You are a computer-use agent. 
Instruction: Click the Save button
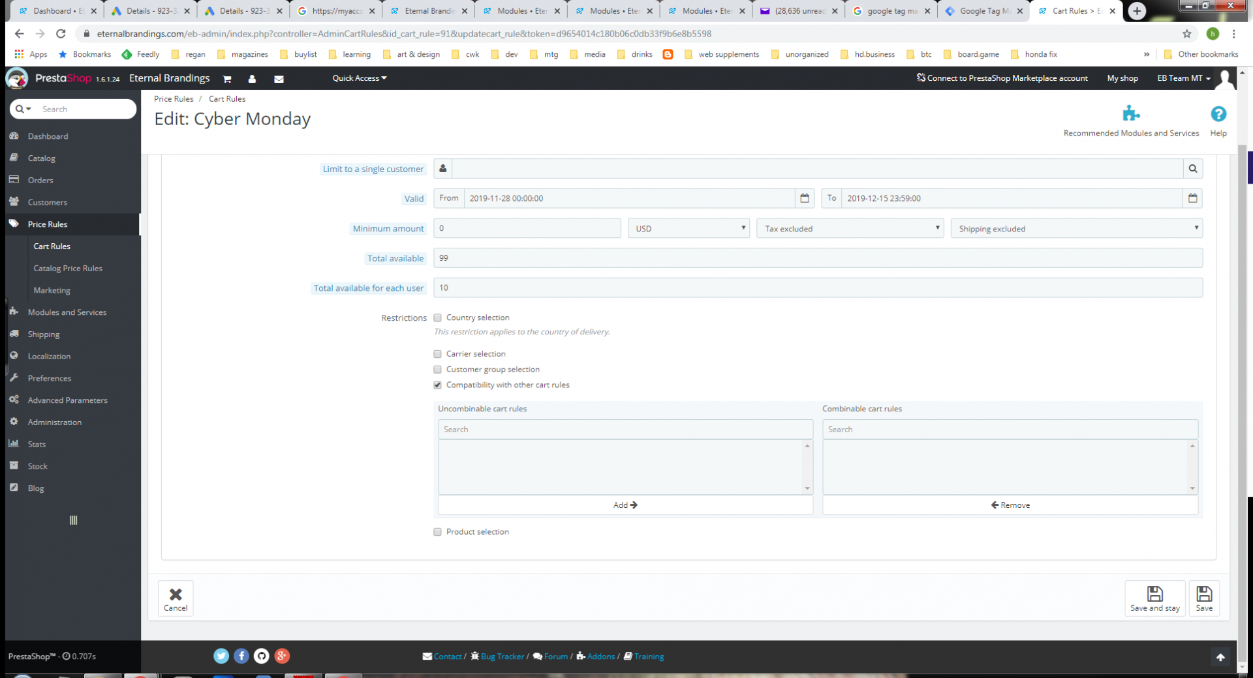(x=1204, y=598)
